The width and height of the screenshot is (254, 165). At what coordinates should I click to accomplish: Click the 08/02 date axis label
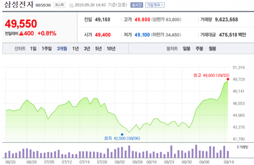[120, 162]
